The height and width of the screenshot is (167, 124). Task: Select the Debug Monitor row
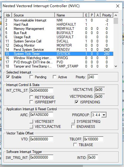click(59, 45)
